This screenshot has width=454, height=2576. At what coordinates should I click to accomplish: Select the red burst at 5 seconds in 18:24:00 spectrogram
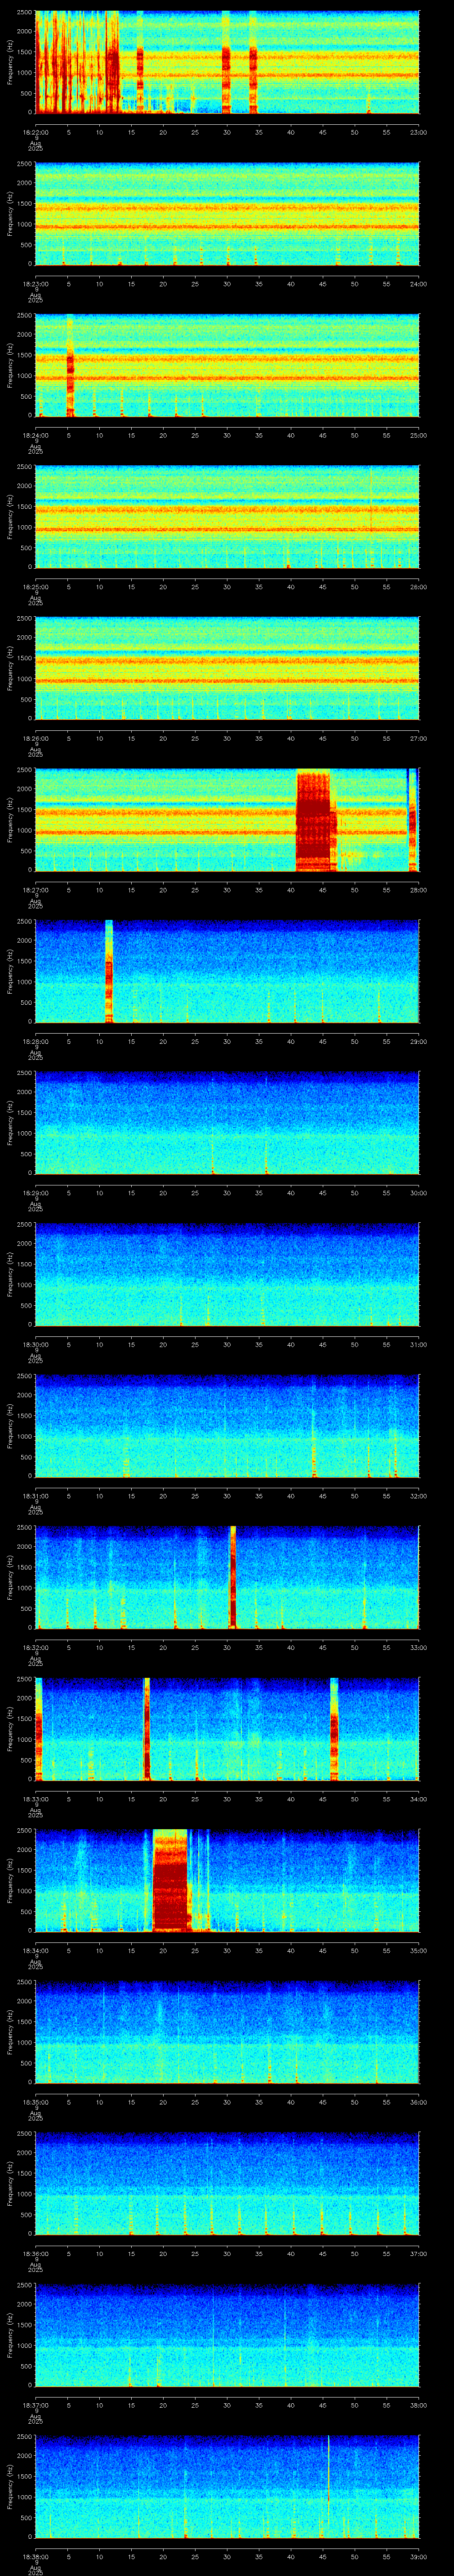pyautogui.click(x=70, y=365)
